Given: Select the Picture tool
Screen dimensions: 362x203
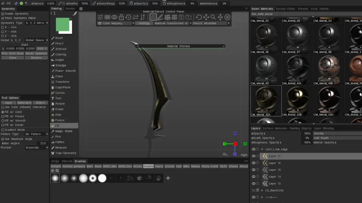Looking at the screenshot, I should tap(60, 104).
